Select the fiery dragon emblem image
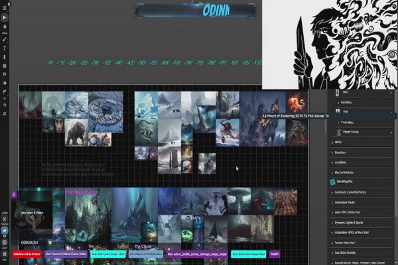 pos(297,103)
